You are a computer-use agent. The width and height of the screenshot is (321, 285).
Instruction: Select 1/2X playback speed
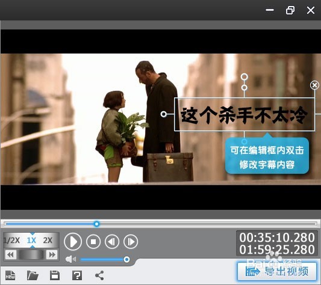(11, 241)
